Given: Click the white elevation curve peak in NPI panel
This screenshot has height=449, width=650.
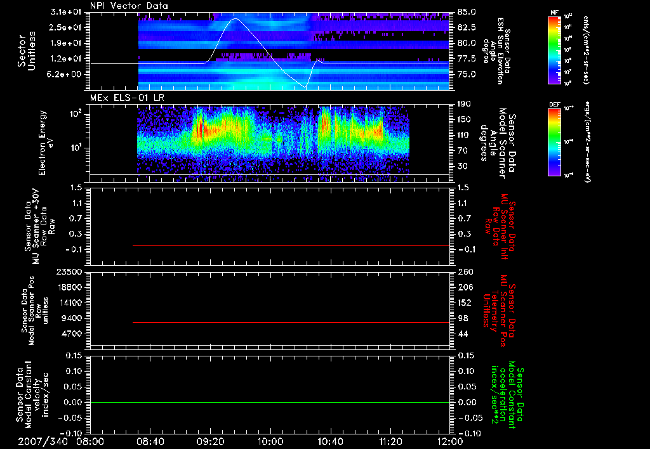Looking at the screenshot, I should coord(235,18).
